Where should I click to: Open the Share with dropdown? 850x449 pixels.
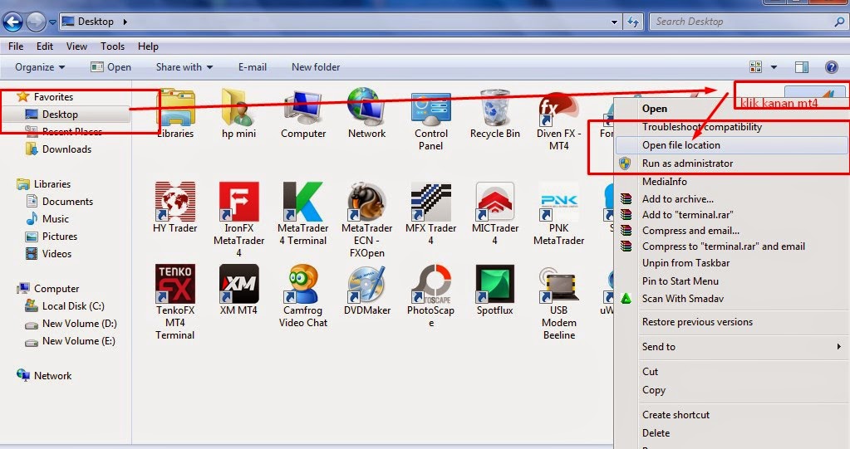click(x=184, y=67)
